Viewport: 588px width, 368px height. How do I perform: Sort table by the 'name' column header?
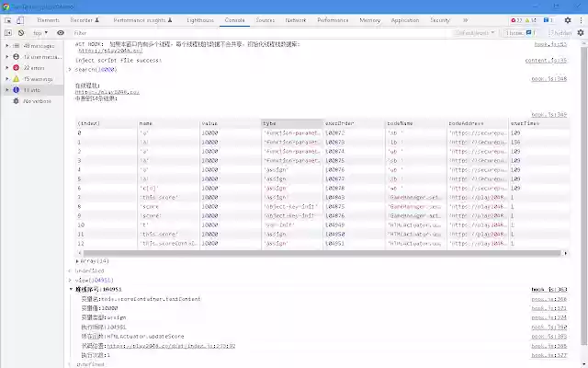[168, 123]
